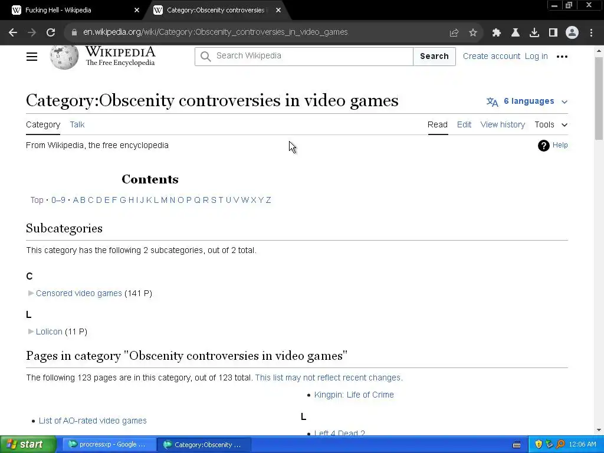The image size is (604, 453).
Task: Jump to 0–9 in contents index
Action: tap(58, 201)
